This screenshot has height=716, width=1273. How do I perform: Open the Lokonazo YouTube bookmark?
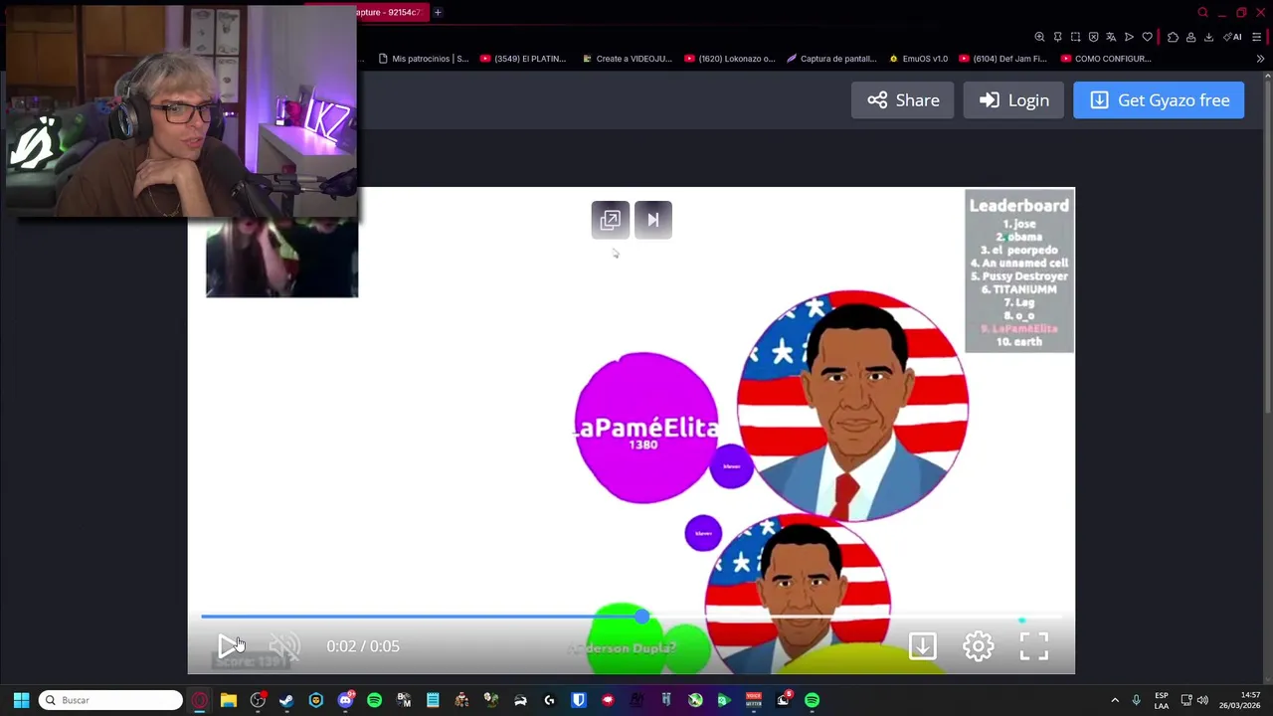pyautogui.click(x=729, y=59)
